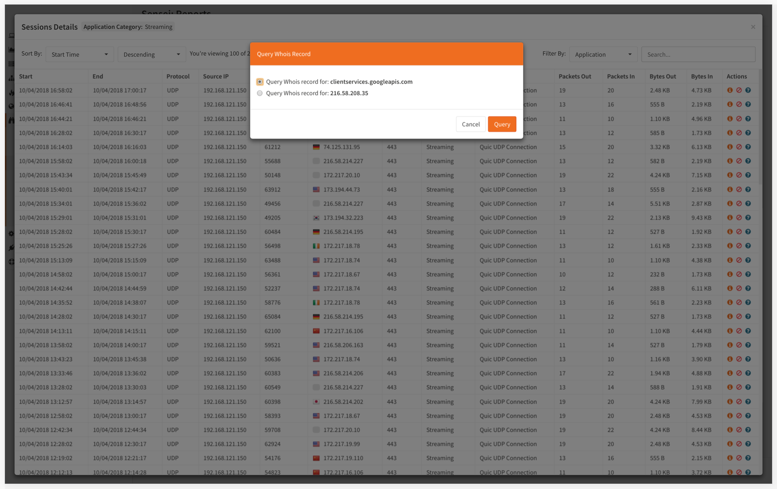Open the charts report icon in sidebar
The height and width of the screenshot is (489, 777).
coord(11,49)
